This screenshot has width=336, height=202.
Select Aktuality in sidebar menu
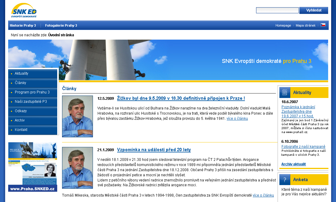[33, 73]
